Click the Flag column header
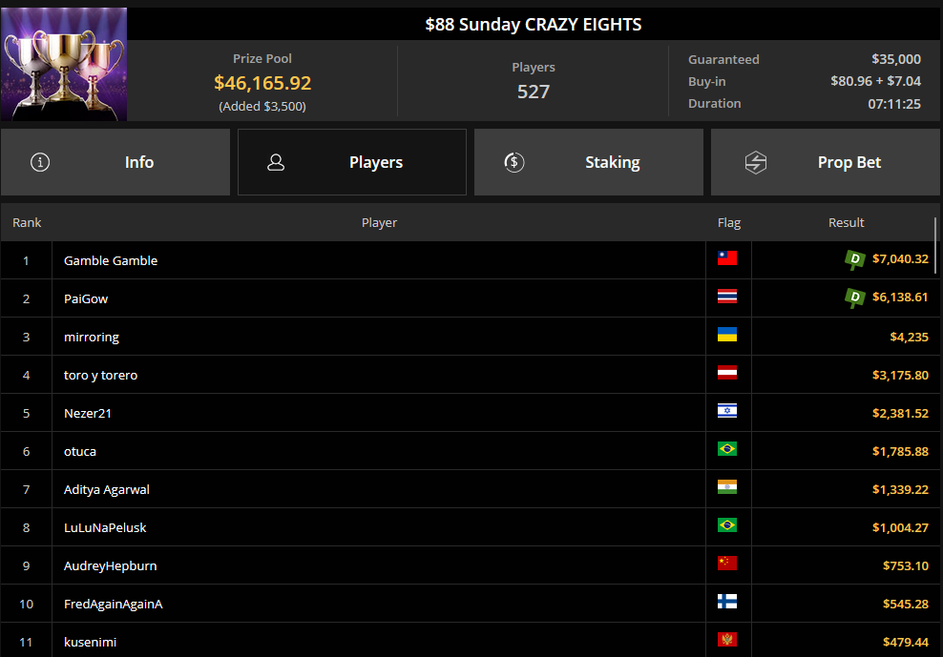Viewport: 943px width, 657px height. point(729,222)
